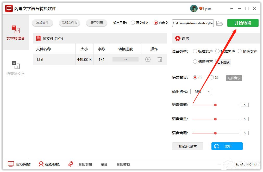Play preview of 1.txt file
The height and width of the screenshot is (172, 263).
148,59
